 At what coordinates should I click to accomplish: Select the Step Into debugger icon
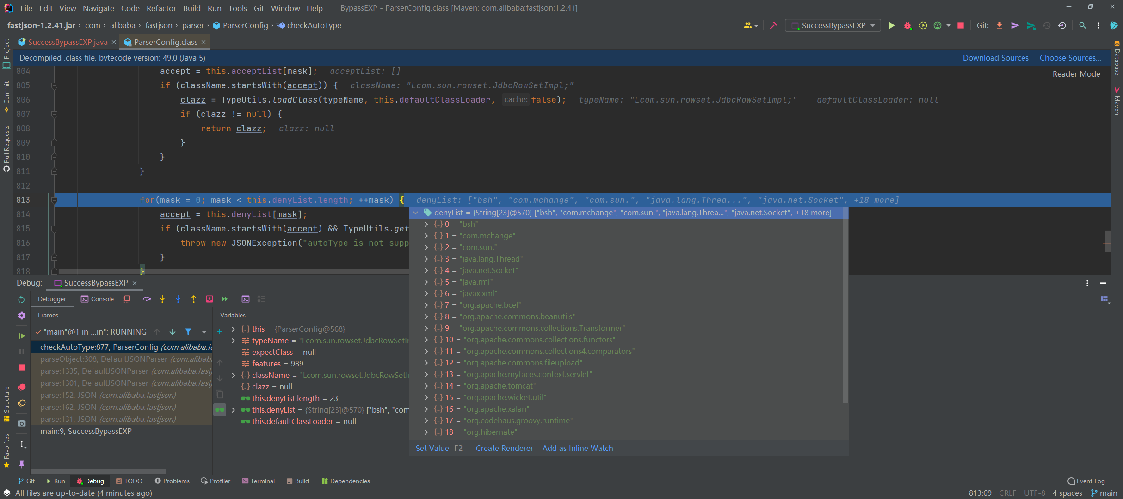tap(162, 299)
